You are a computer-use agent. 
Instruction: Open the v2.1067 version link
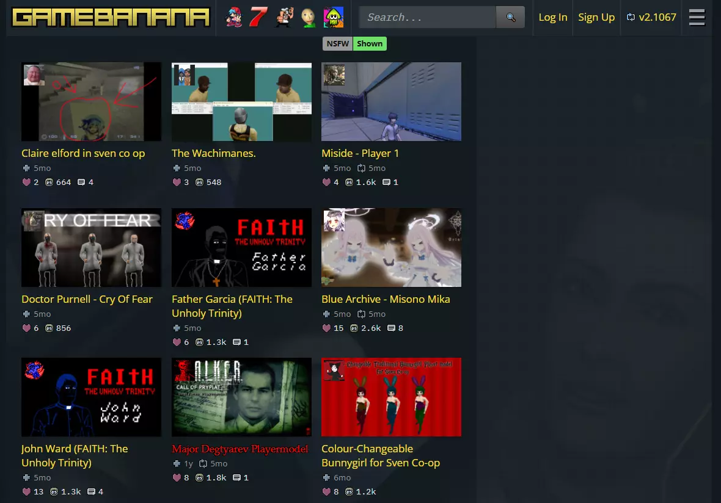tap(651, 18)
